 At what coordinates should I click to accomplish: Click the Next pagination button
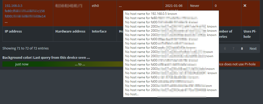pos(253,48)
